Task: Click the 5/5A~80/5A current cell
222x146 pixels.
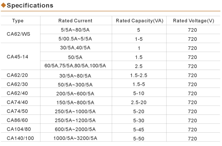Action: pos(75,30)
